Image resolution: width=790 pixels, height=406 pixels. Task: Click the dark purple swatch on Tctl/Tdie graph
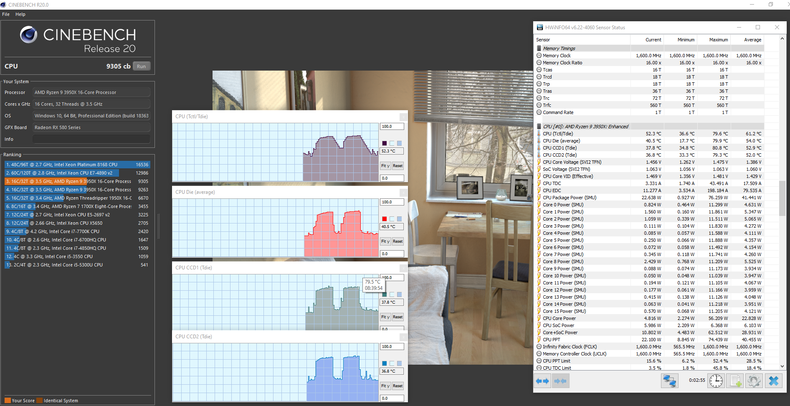(x=384, y=143)
